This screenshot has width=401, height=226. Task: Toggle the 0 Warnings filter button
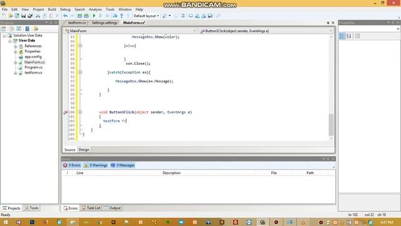tap(96, 165)
